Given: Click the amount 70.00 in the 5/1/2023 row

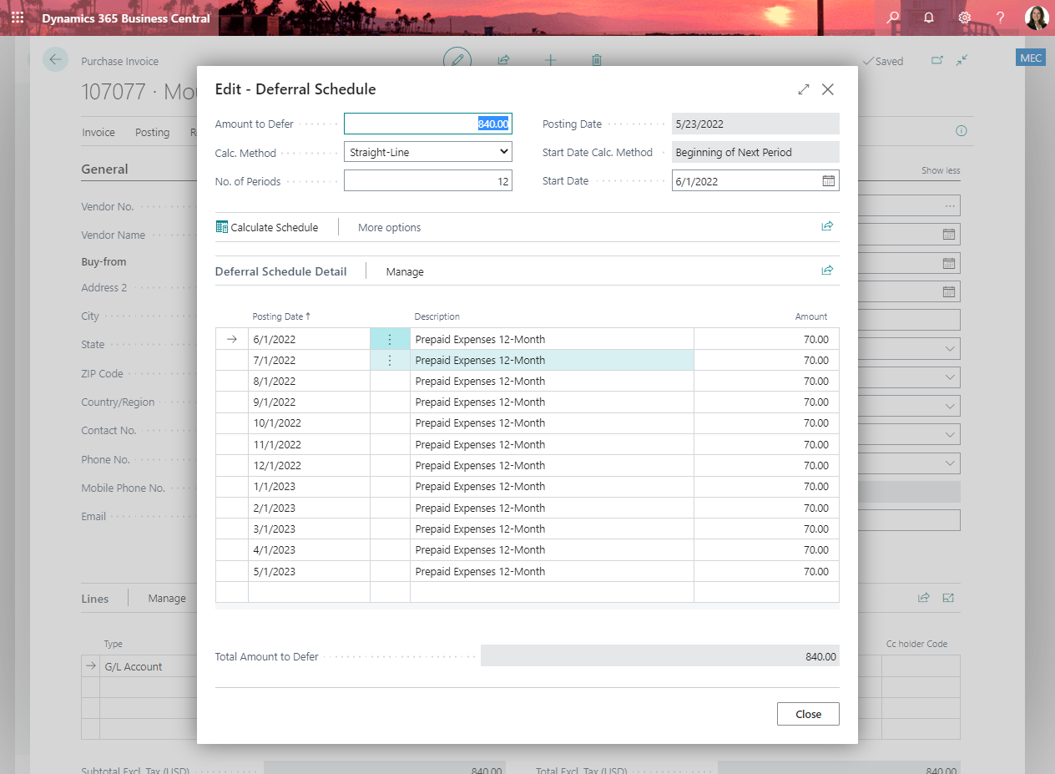Looking at the screenshot, I should 766,571.
